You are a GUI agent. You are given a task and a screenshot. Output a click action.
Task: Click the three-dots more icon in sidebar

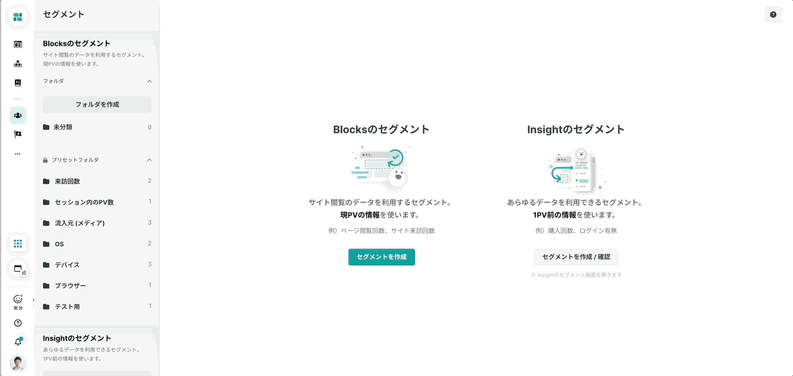point(17,154)
